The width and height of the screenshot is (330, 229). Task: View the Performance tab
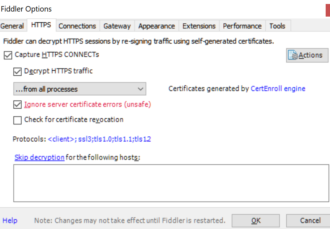243,26
